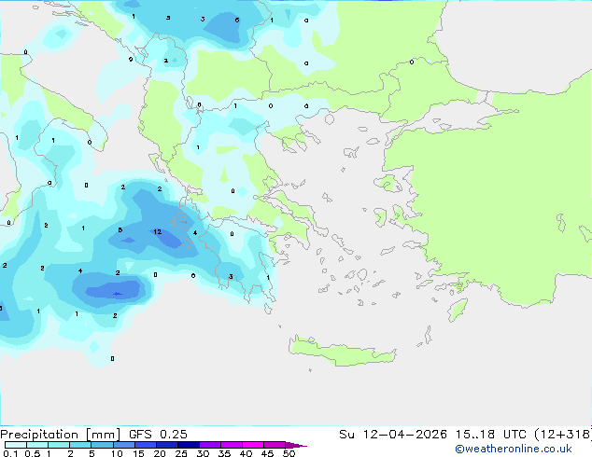Open the weatheronline.co.uk copyright link
Viewport: 592px width, 457px height.
514,449
